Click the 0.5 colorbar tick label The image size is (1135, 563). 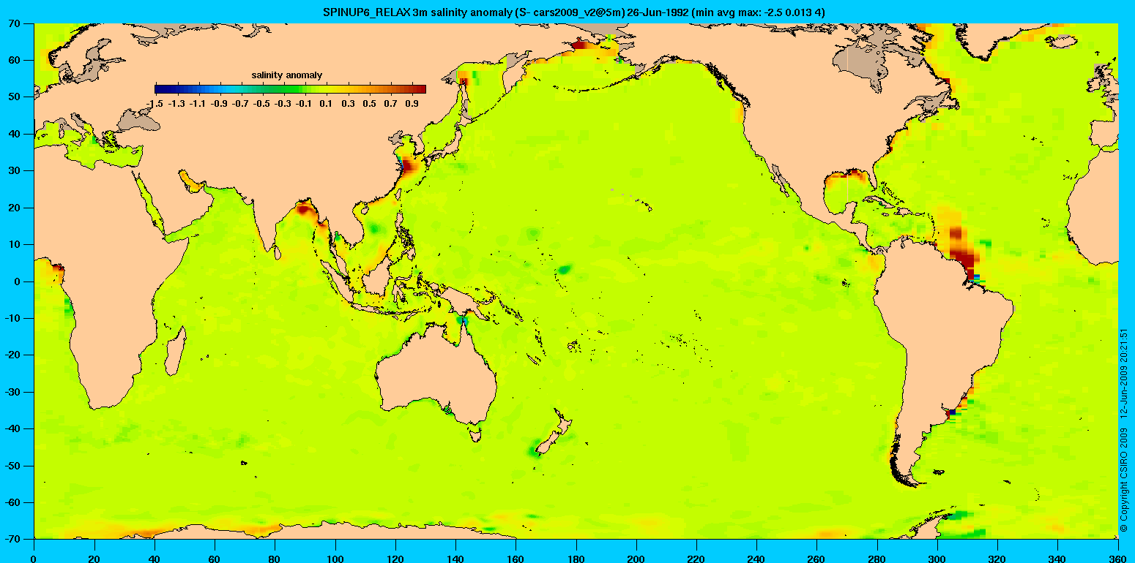point(369,105)
